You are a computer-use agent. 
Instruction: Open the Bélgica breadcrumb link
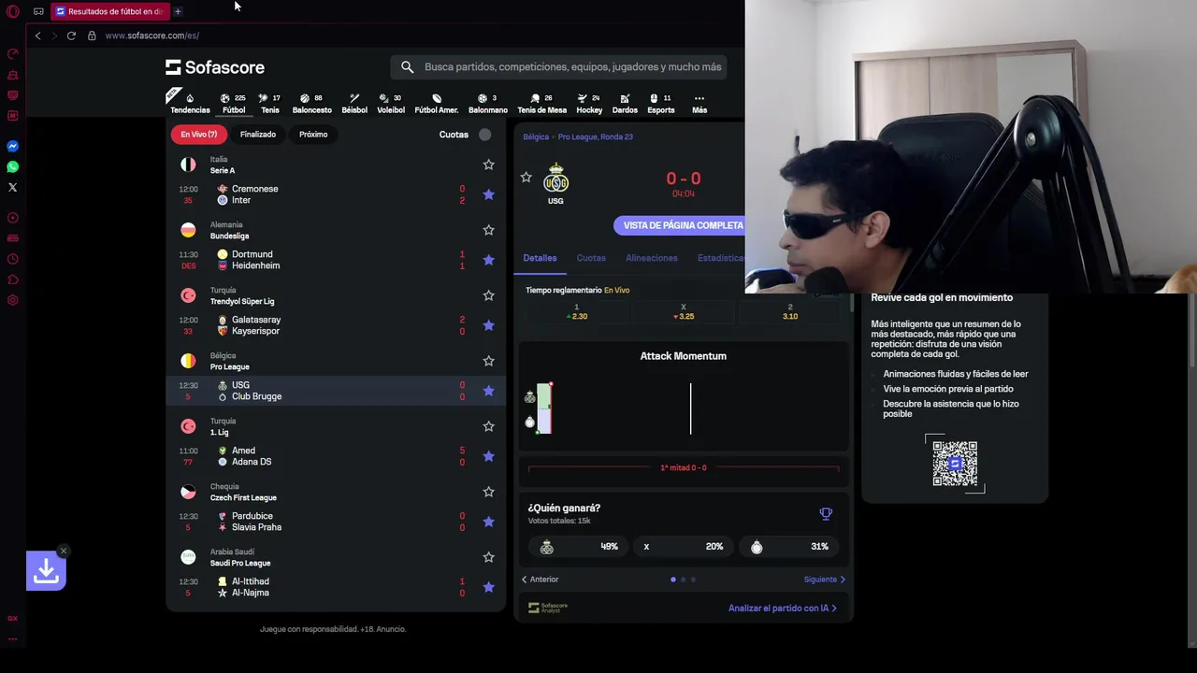click(536, 136)
